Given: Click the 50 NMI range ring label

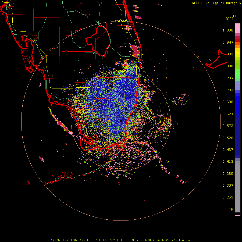Looking at the screenshot, I should (x=121, y=71).
